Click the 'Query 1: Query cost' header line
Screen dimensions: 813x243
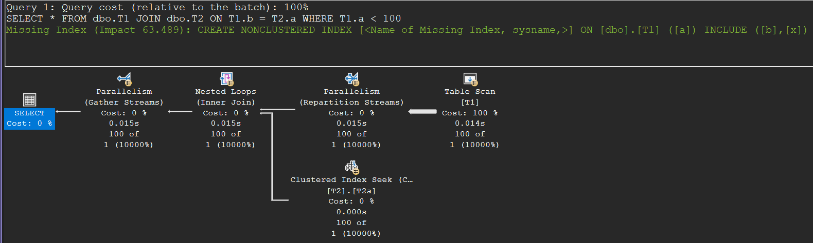click(157, 7)
